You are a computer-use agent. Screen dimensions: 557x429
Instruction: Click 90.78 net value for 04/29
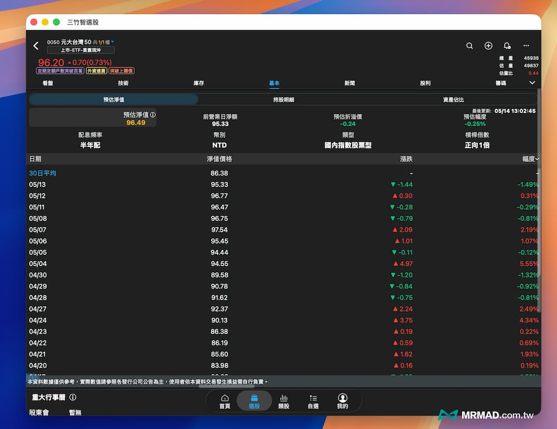219,287
